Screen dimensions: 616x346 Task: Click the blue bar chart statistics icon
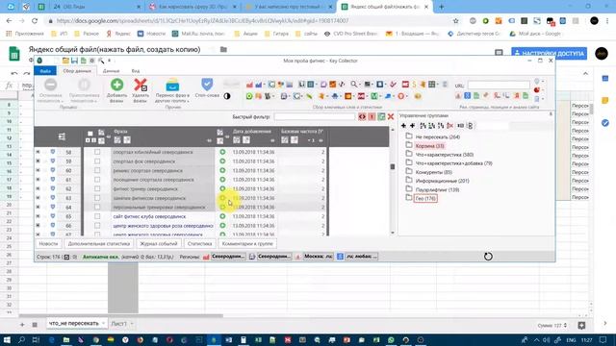click(x=259, y=85)
